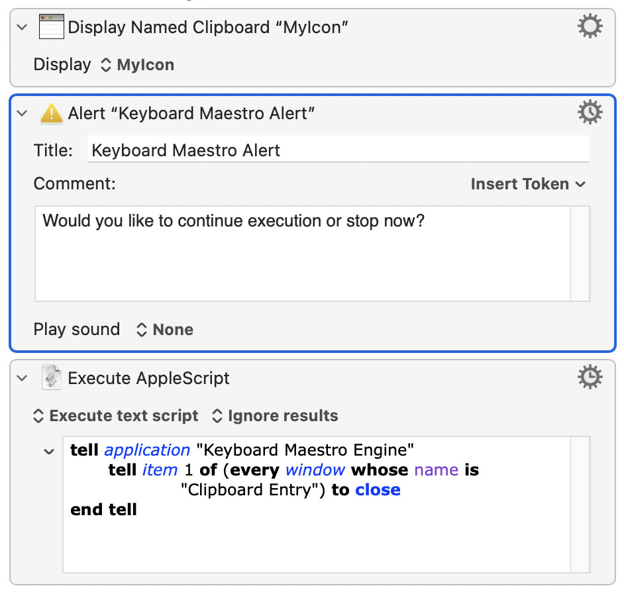Viewport: 624px width, 592px height.
Task: Click the script document icon of Execute AppleScript
Action: tap(51, 377)
